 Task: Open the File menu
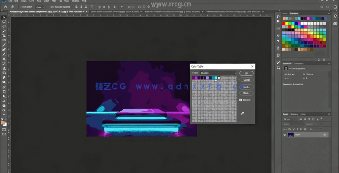(x=10, y=1)
